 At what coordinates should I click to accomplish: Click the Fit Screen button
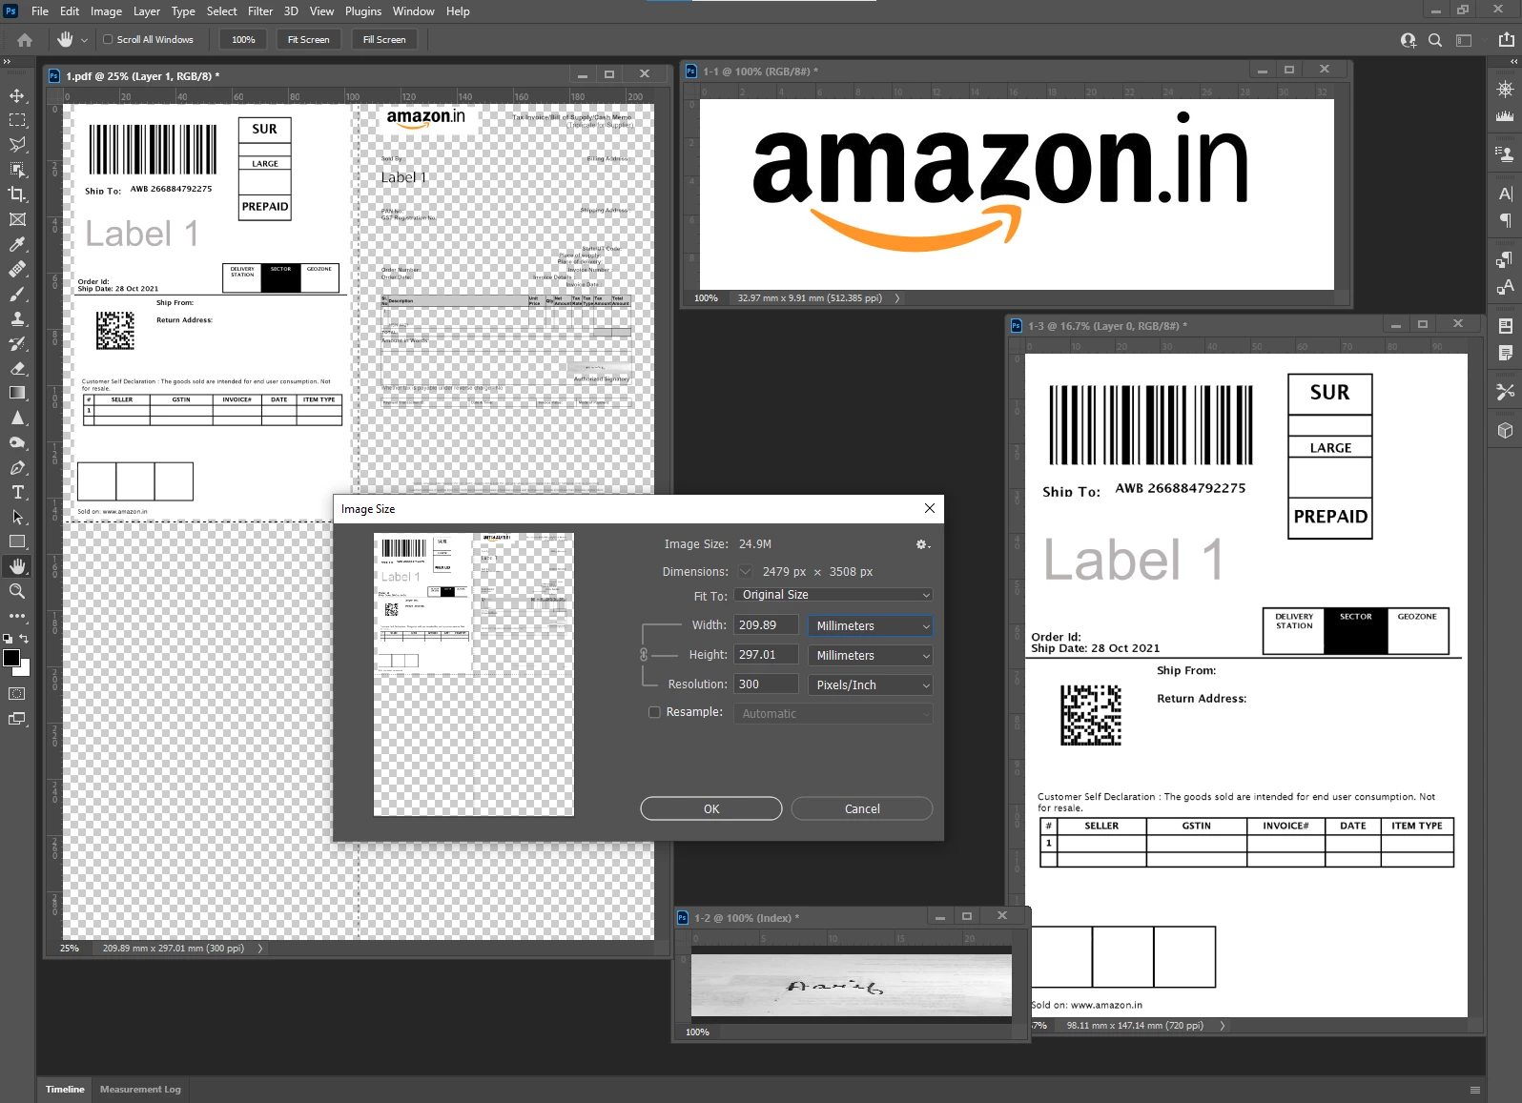click(x=309, y=40)
